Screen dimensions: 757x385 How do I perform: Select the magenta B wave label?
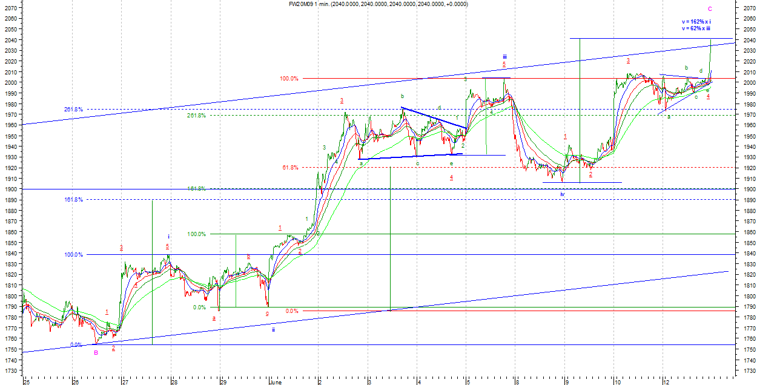pos(96,352)
